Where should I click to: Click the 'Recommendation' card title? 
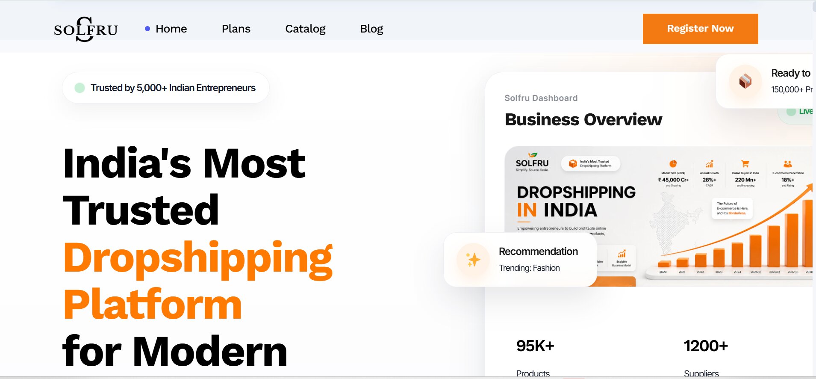click(538, 252)
